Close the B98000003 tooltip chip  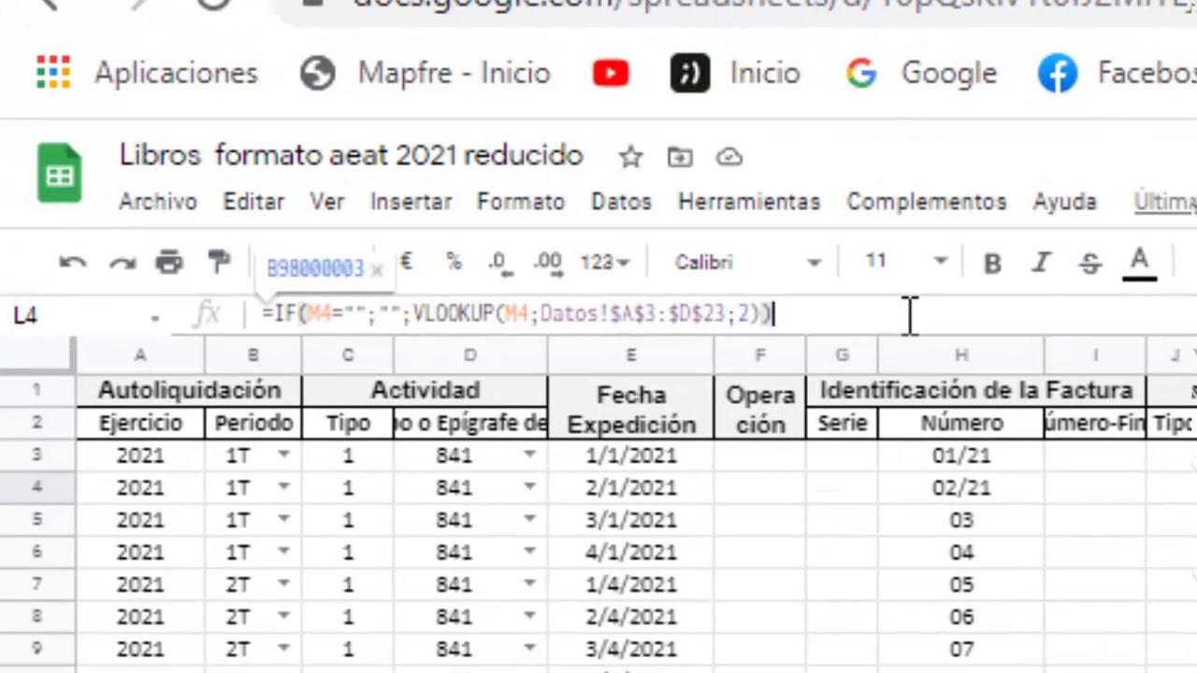point(377,270)
